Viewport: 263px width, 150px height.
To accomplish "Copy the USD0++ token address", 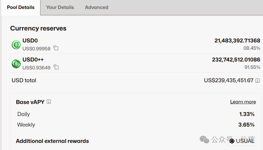I will point(56,67).
